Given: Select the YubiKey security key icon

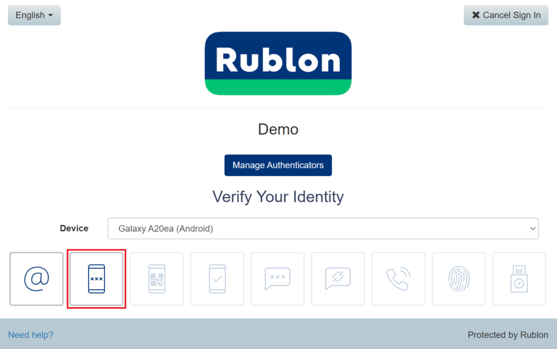Looking at the screenshot, I should click(x=519, y=279).
